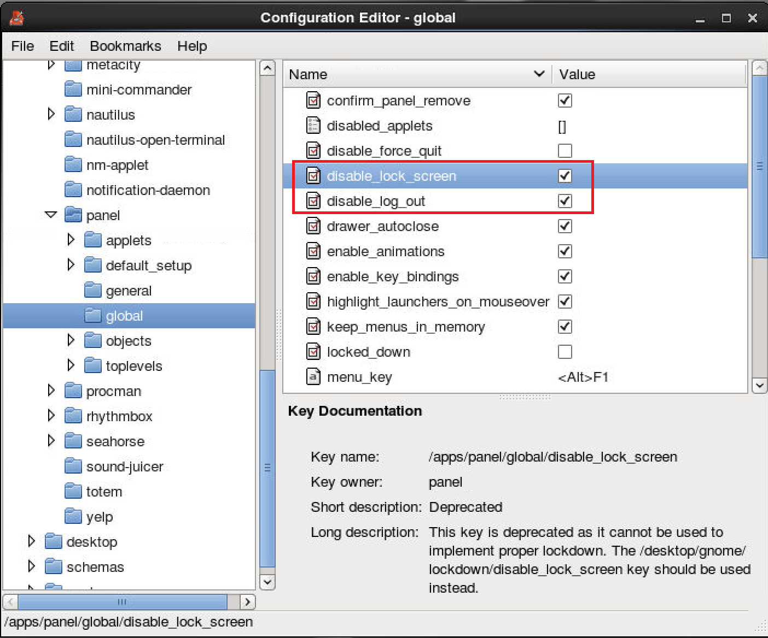The height and width of the screenshot is (638, 768).
Task: Click the sound-juicer folder icon
Action: click(x=73, y=466)
